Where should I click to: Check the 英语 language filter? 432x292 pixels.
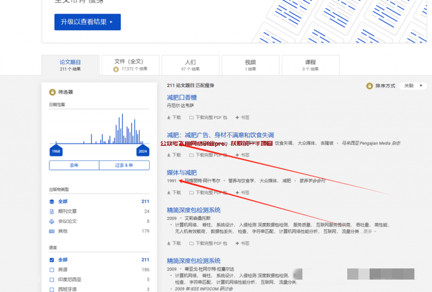[51, 269]
